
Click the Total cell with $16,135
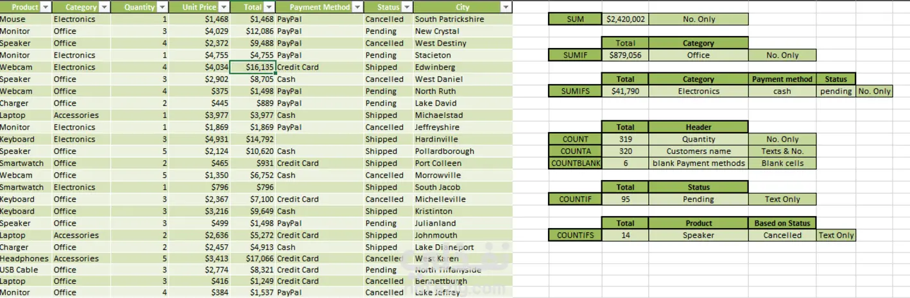pos(252,67)
